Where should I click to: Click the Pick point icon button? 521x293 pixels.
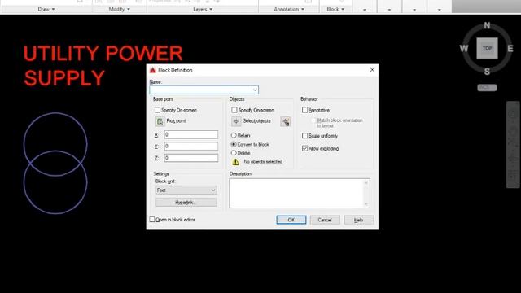[x=160, y=121]
